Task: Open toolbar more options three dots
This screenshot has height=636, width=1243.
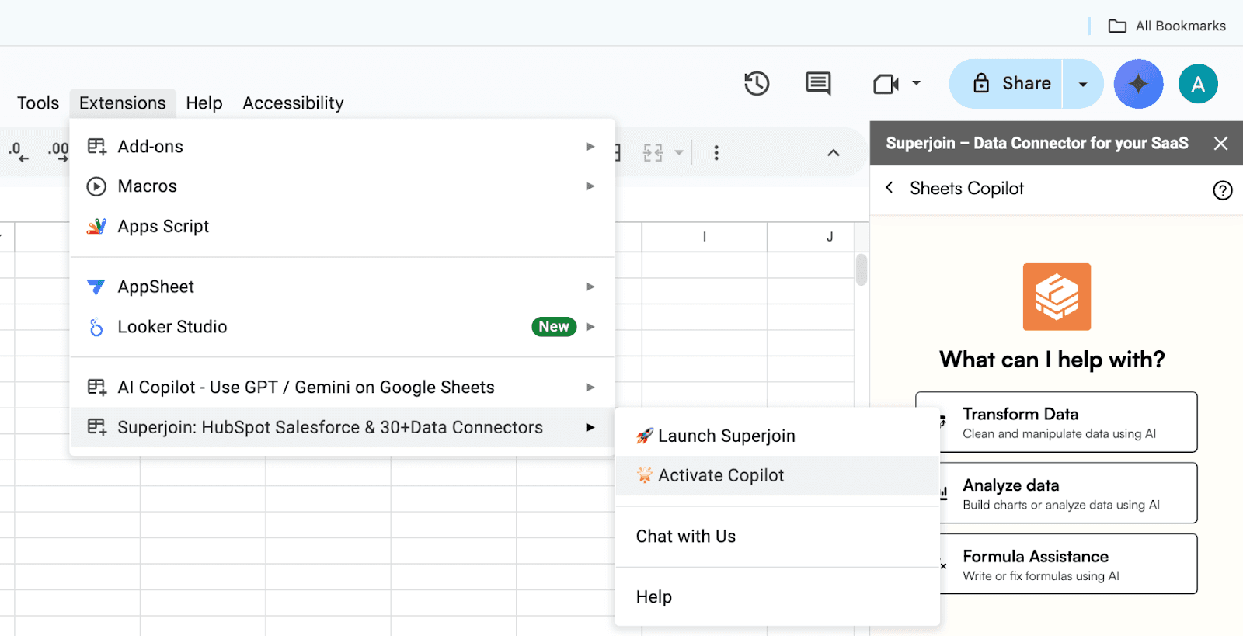Action: (716, 153)
